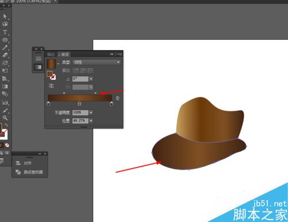Select the left gradient color stop
This screenshot has width=288, height=222.
[x=48, y=104]
